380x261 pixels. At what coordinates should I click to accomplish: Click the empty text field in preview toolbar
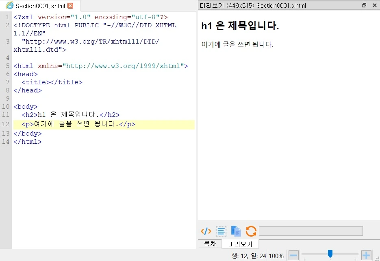coord(311,231)
